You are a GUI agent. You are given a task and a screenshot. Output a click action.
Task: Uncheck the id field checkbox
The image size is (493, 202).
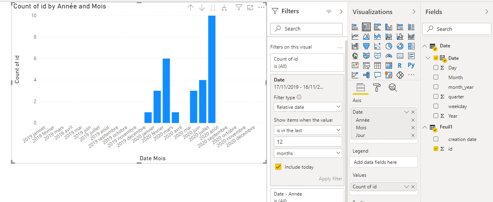(x=436, y=149)
